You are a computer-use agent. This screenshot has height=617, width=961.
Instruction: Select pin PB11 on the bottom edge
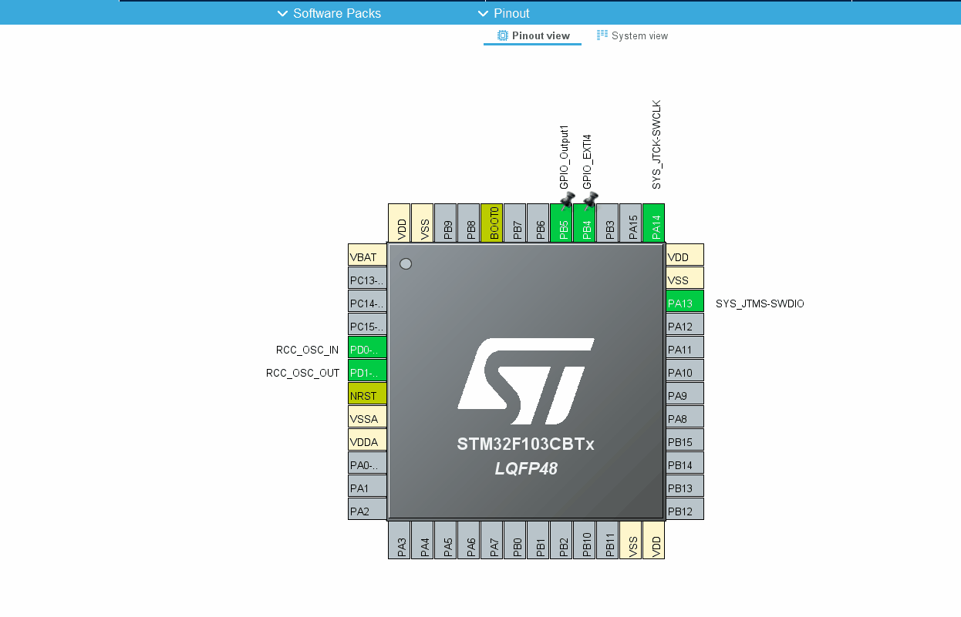click(608, 540)
